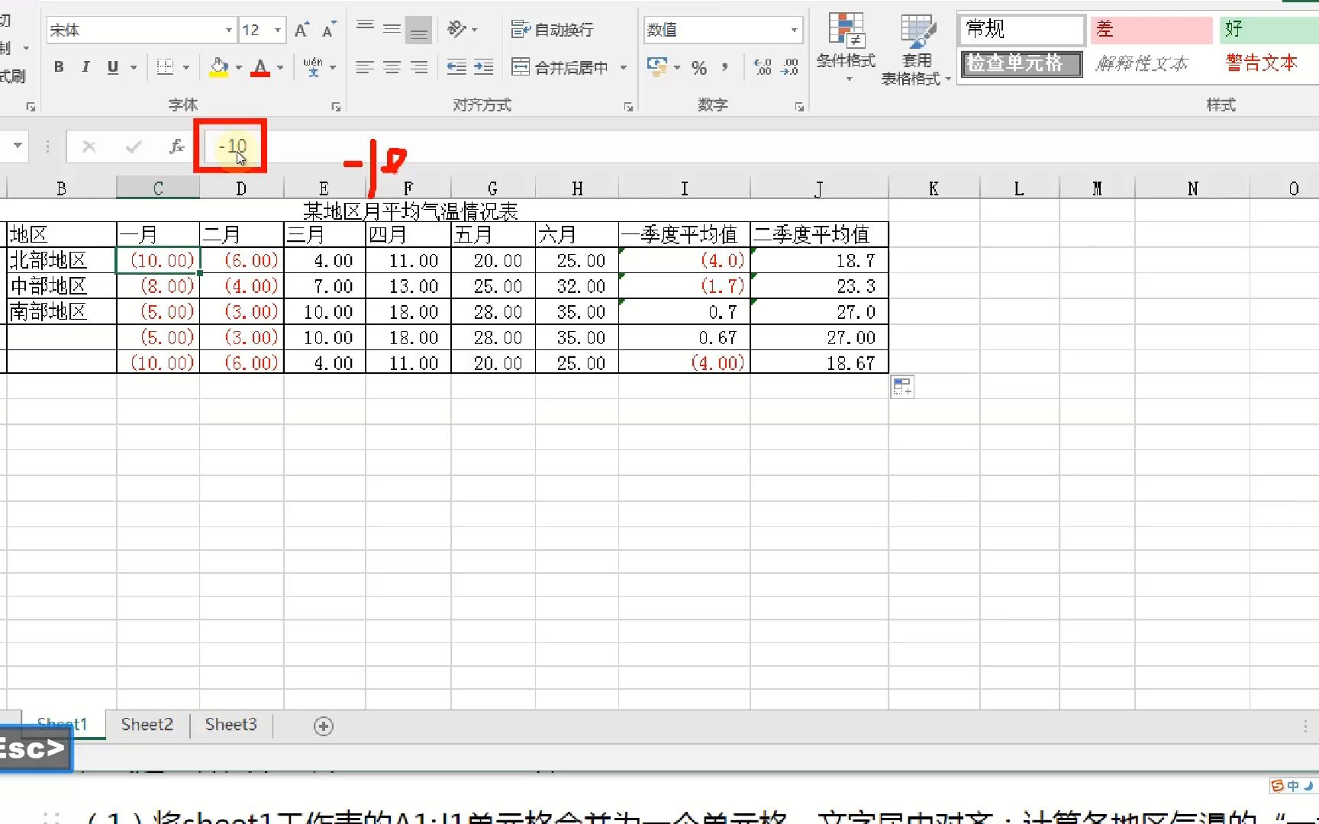Expand the font size 12 dropdown
This screenshot has width=1319, height=824.
278,30
